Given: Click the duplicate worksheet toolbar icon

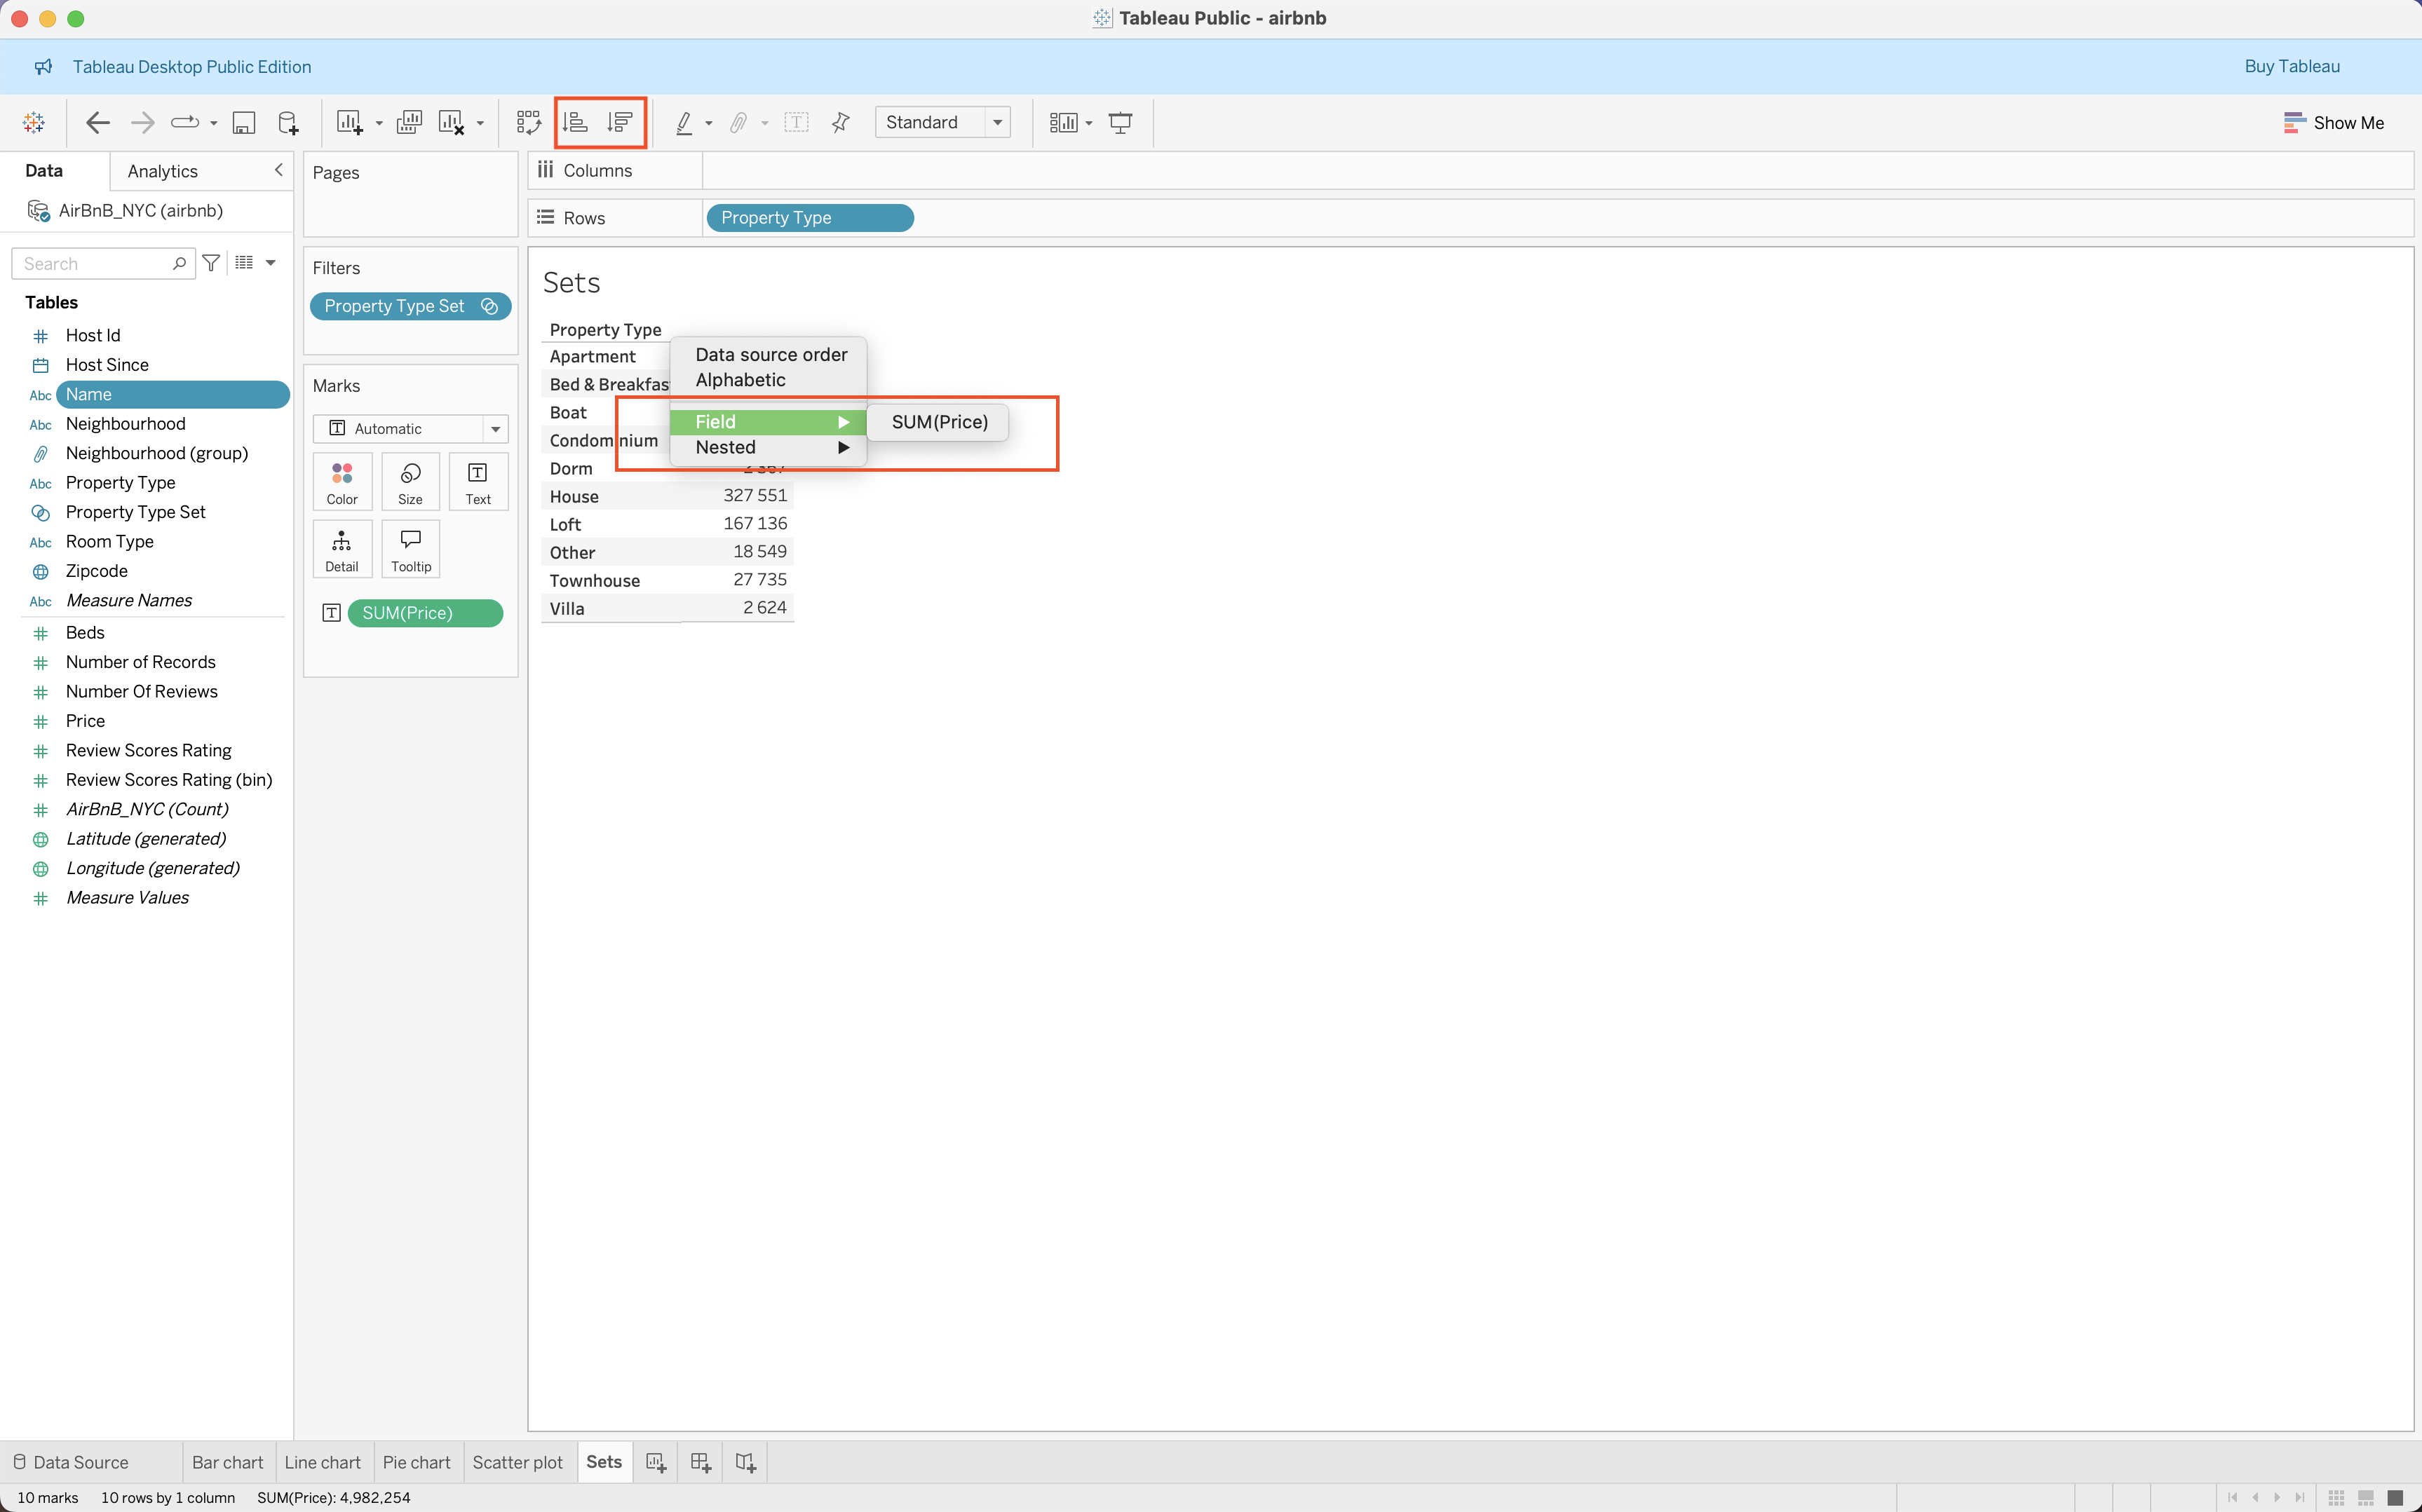Looking at the screenshot, I should [x=410, y=122].
